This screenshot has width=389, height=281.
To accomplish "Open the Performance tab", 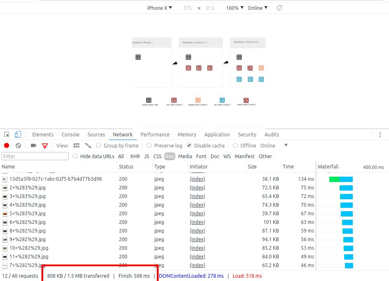I will [155, 134].
